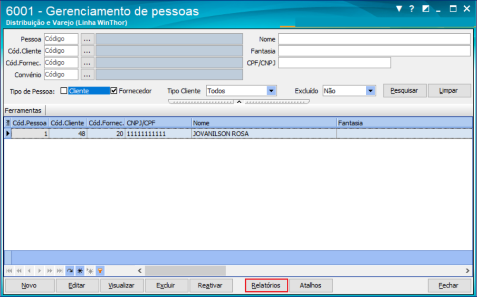Image resolution: width=477 pixels, height=297 pixels.
Task: Focus the Nome input field
Action: [374, 39]
